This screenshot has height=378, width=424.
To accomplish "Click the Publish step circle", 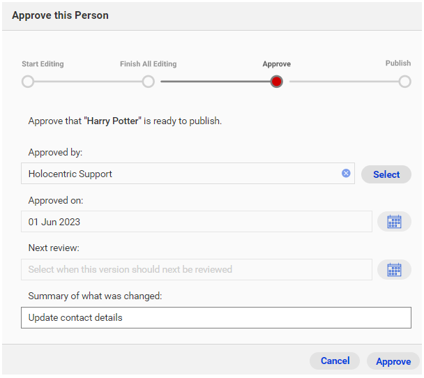I will pos(404,82).
